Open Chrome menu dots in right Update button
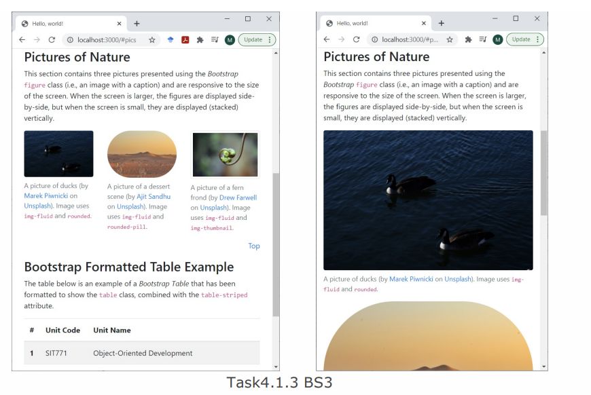The width and height of the screenshot is (591, 395). (537, 39)
